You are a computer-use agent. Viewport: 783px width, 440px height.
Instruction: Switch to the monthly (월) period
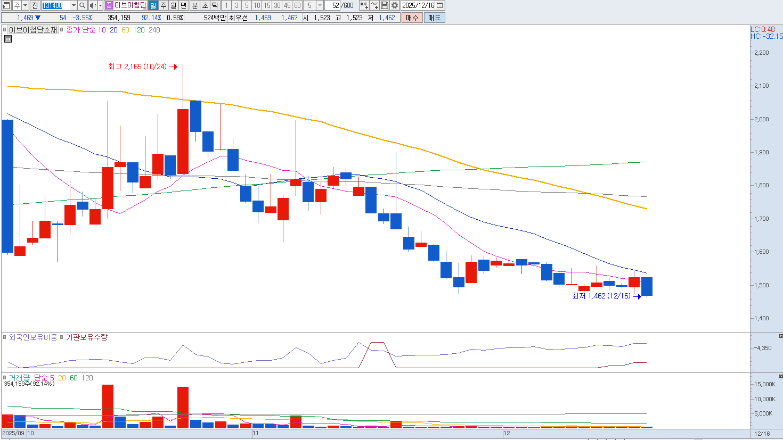pyautogui.click(x=174, y=5)
